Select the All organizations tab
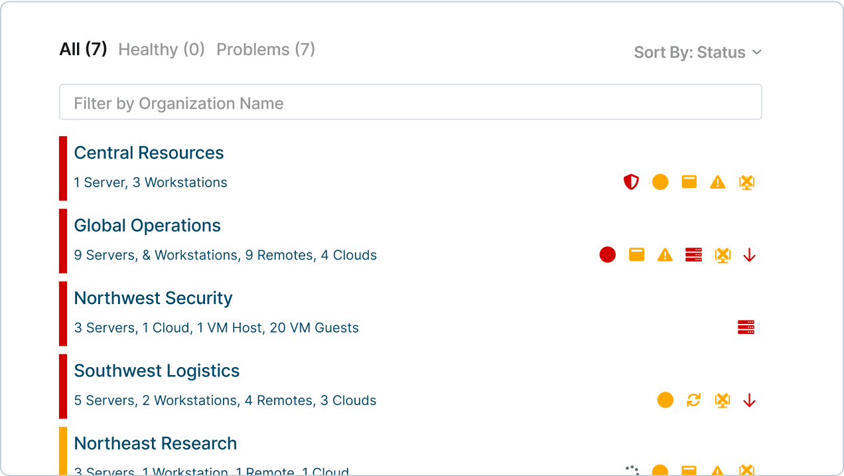 tap(82, 48)
